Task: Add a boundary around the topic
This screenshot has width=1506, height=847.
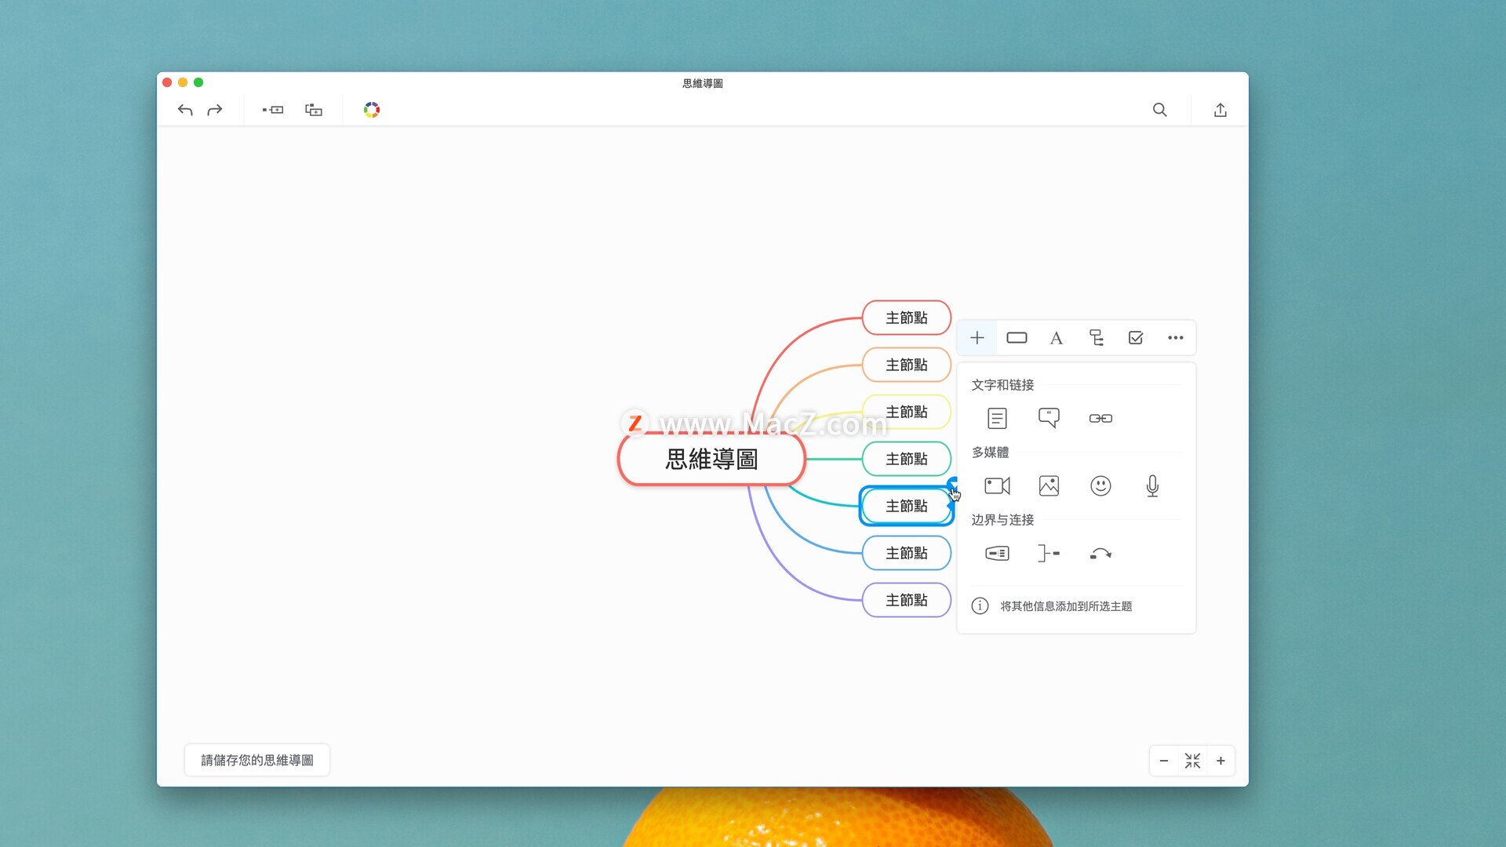Action: click(997, 554)
